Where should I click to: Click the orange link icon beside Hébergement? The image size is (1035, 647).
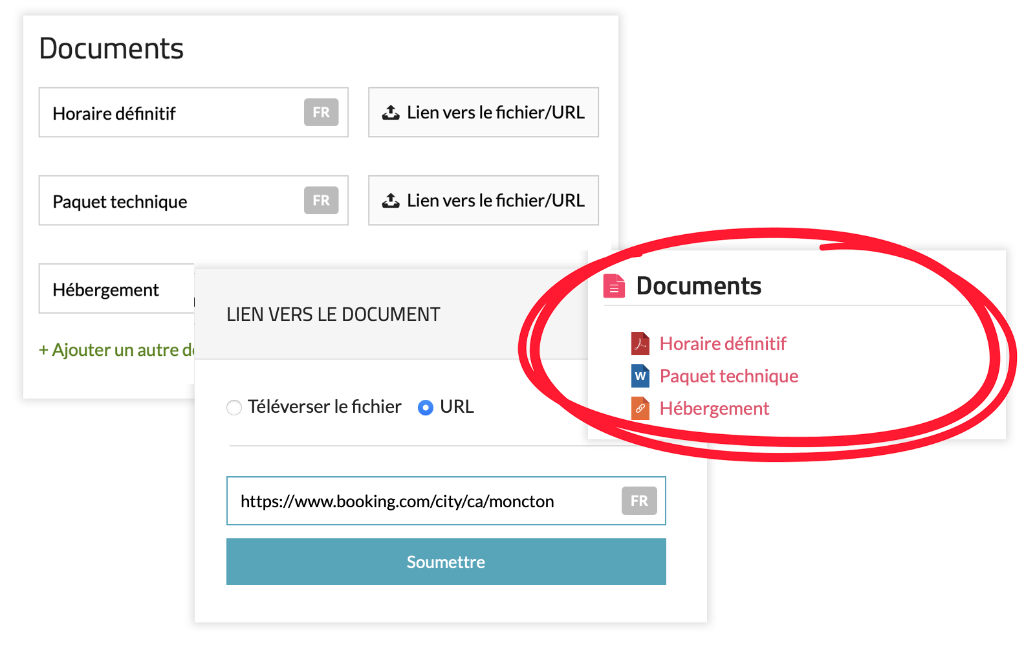tap(640, 408)
